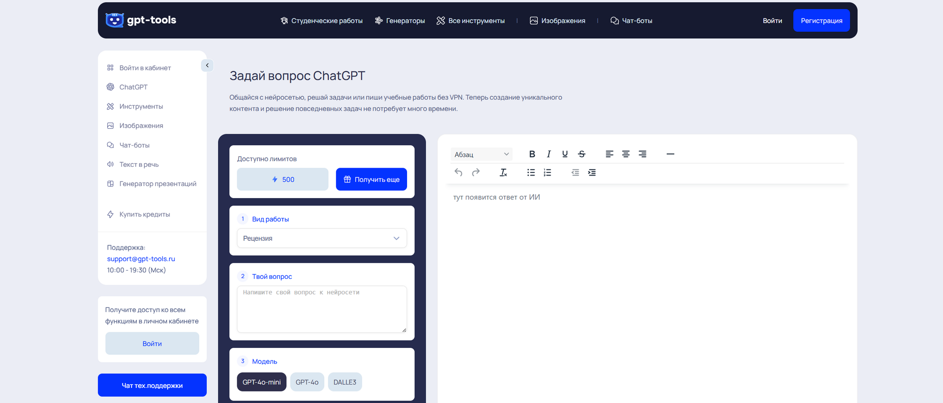Viewport: 943px width, 403px height.
Task: Click the Регистрация button
Action: 821,21
